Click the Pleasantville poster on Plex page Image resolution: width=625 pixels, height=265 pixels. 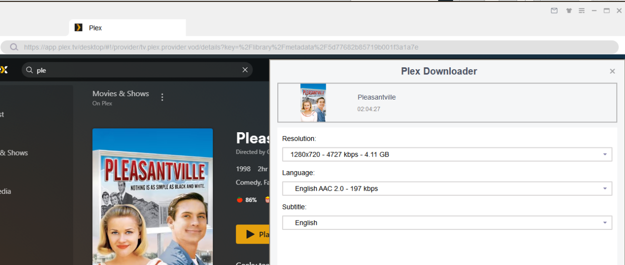[x=152, y=197]
